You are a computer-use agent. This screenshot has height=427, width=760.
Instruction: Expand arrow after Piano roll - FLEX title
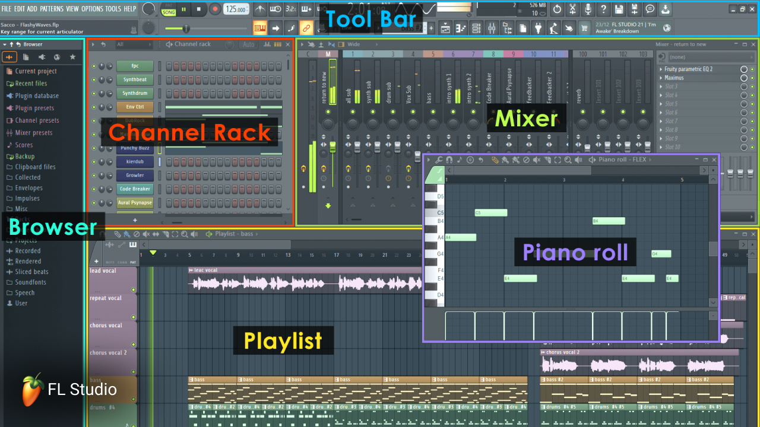(651, 160)
